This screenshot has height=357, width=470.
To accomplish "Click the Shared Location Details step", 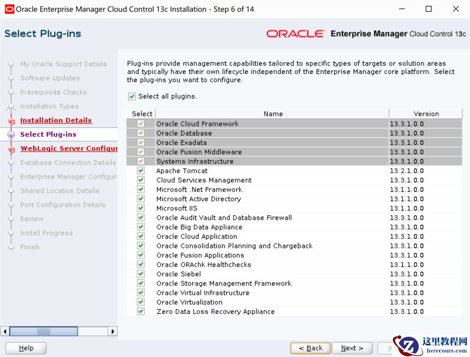I will coord(60,191).
